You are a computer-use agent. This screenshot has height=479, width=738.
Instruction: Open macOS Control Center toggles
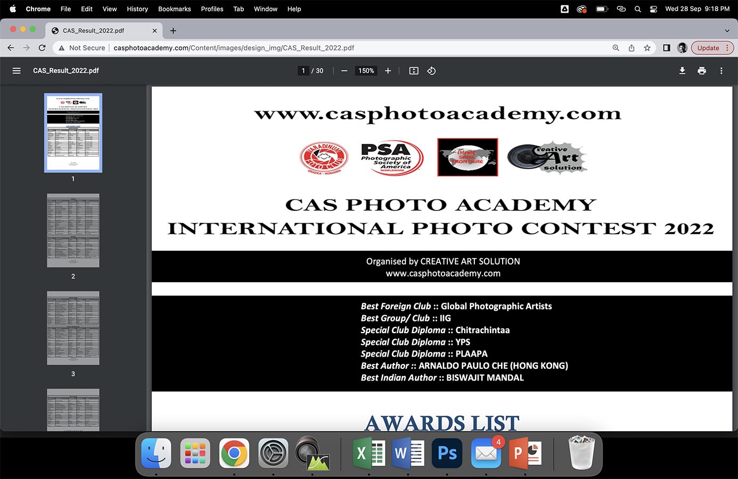pyautogui.click(x=653, y=9)
